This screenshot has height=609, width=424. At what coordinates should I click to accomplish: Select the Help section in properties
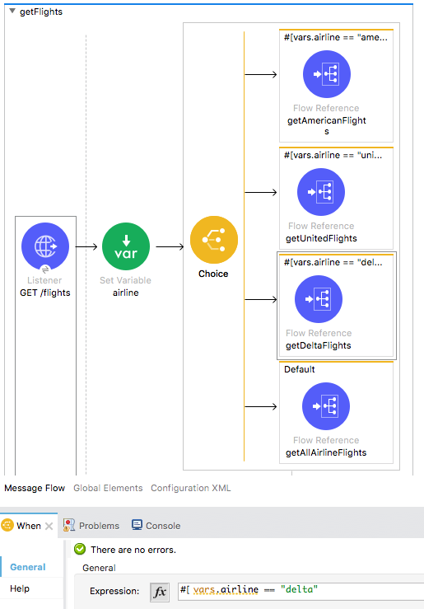point(20,588)
